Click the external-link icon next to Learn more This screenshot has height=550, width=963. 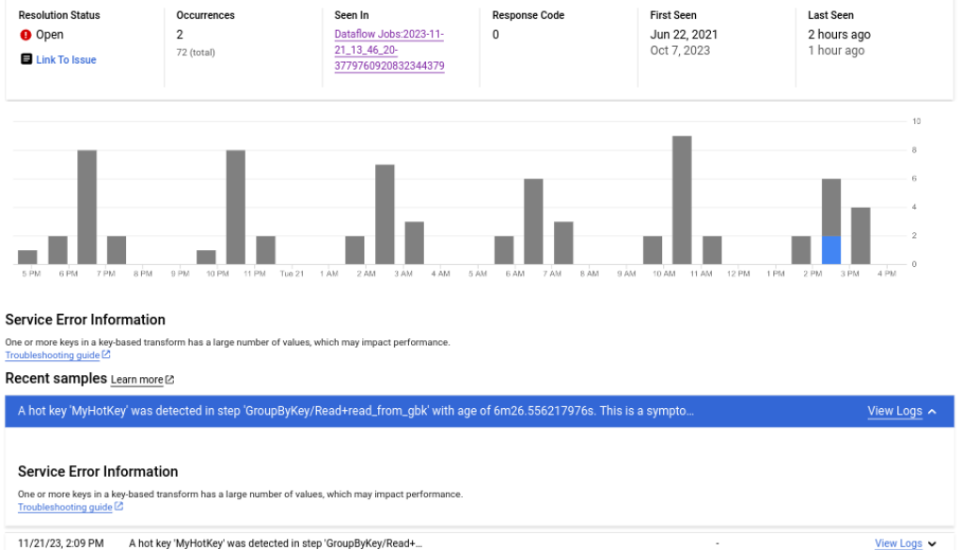click(170, 380)
